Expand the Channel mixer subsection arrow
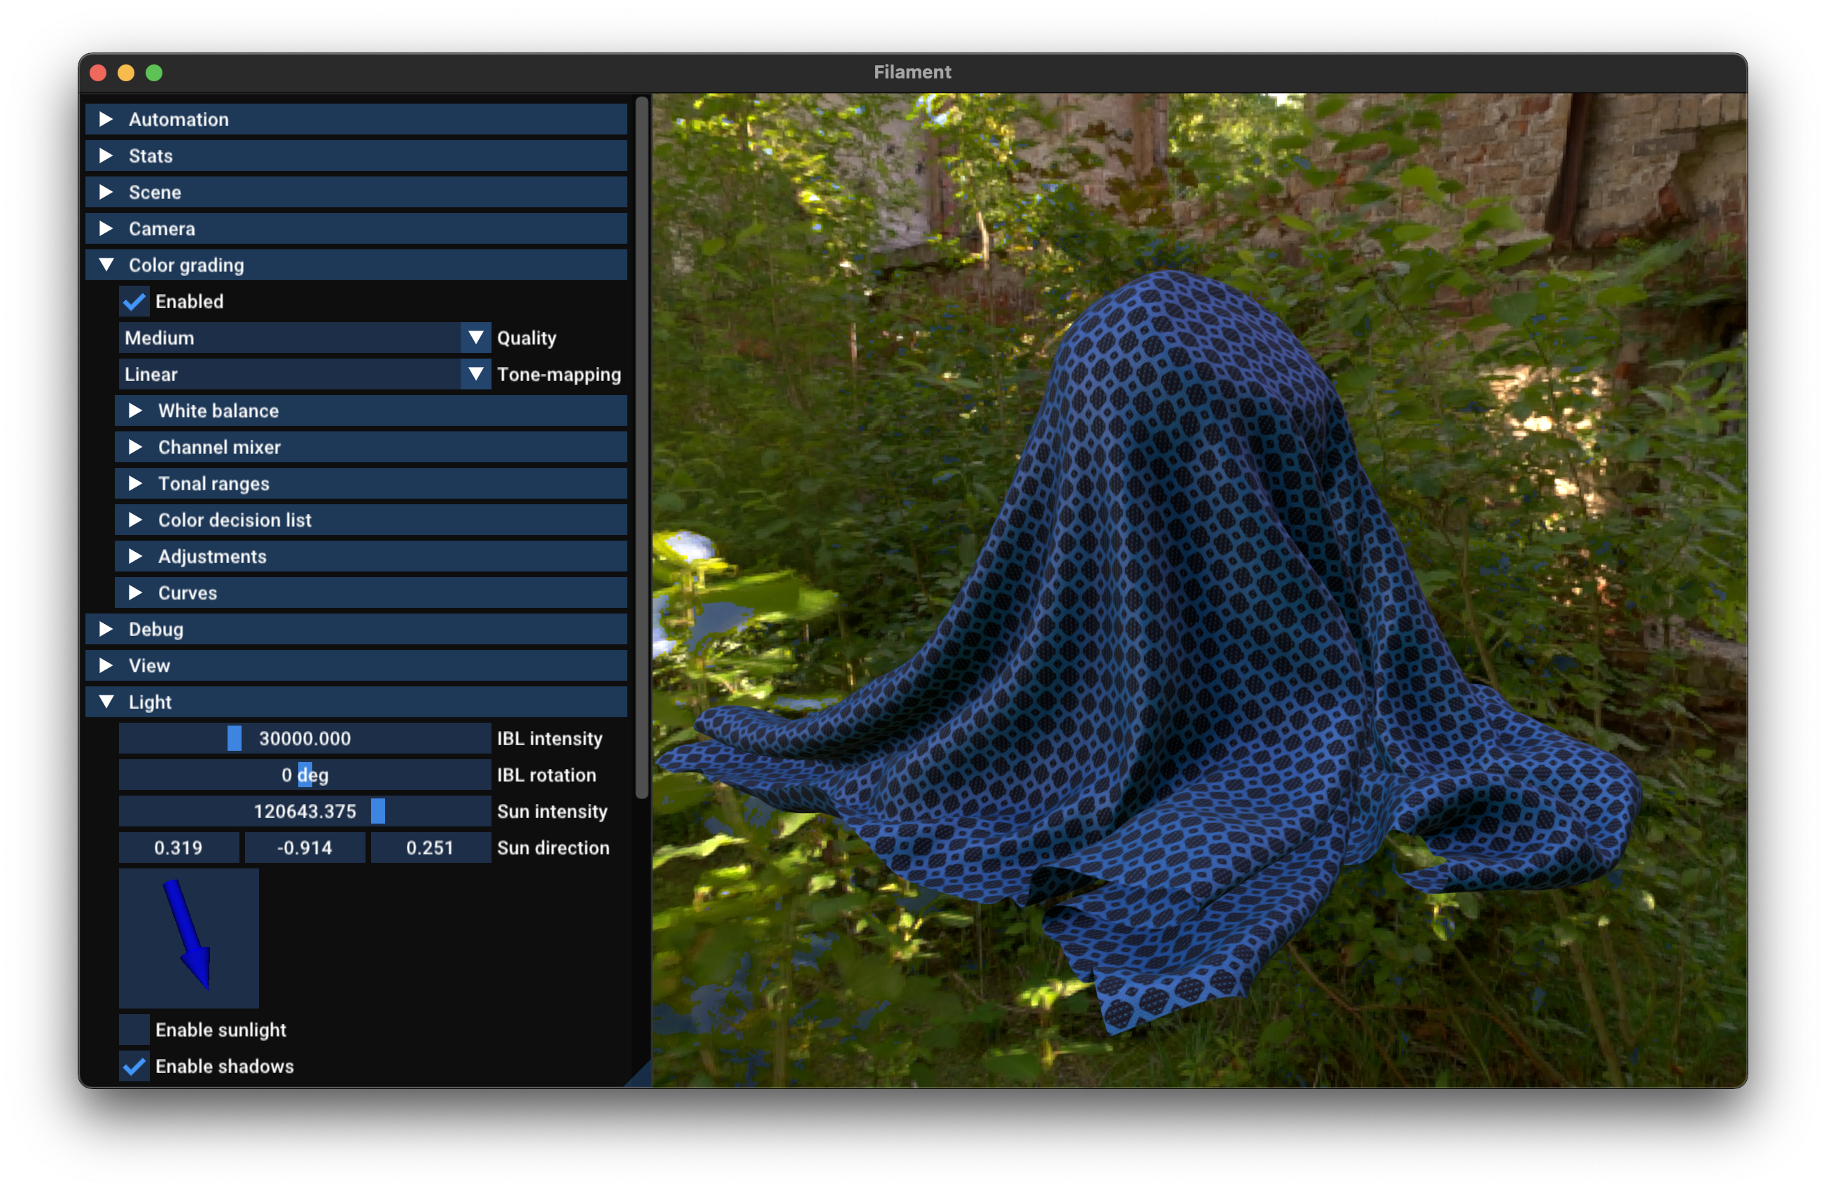Viewport: 1826px width, 1192px height. 136,447
